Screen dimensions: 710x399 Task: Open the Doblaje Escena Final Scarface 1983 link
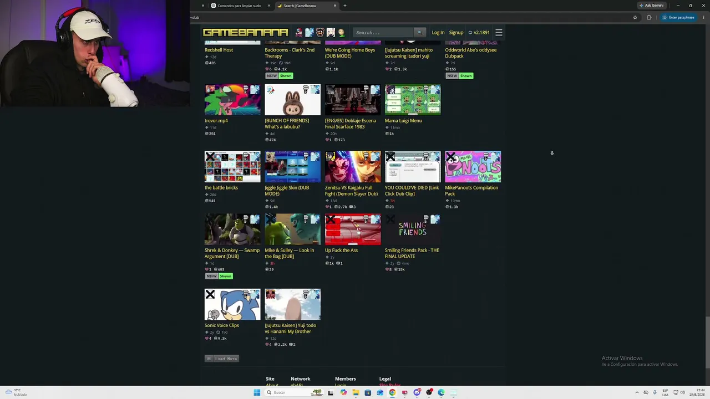point(351,124)
